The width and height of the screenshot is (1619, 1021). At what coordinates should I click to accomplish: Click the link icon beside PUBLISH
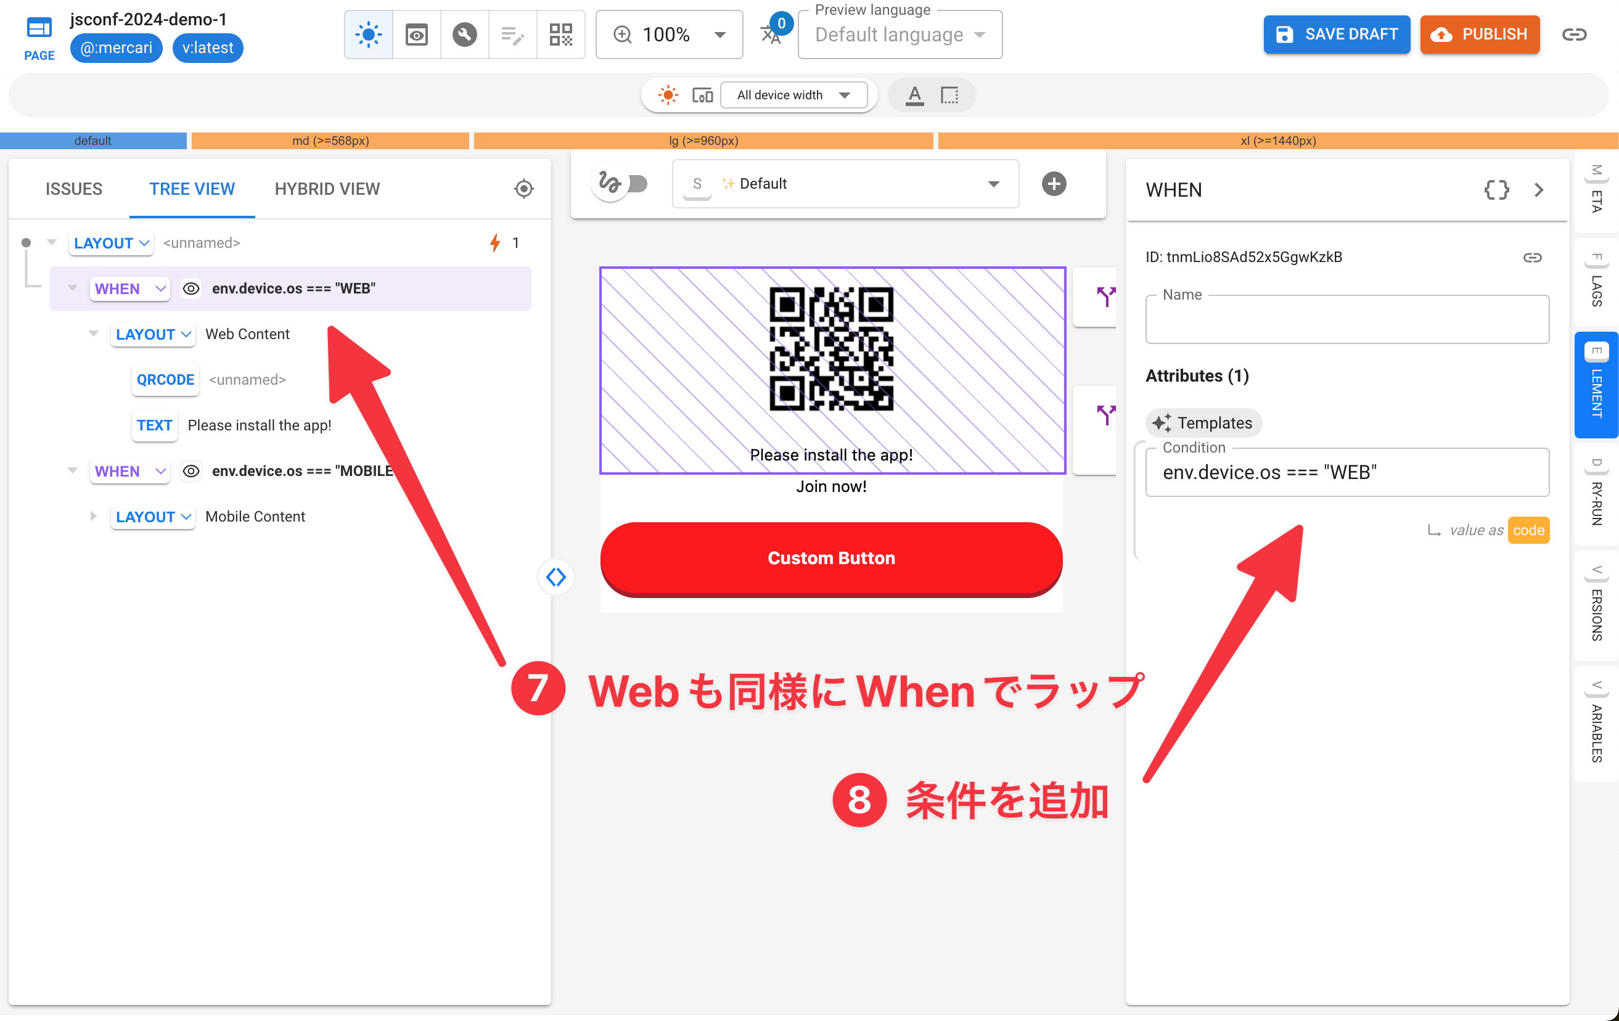pos(1575,35)
